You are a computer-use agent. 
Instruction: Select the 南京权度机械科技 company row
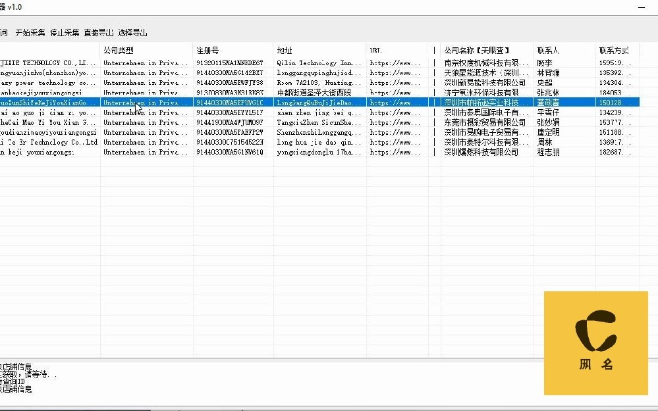(486, 63)
